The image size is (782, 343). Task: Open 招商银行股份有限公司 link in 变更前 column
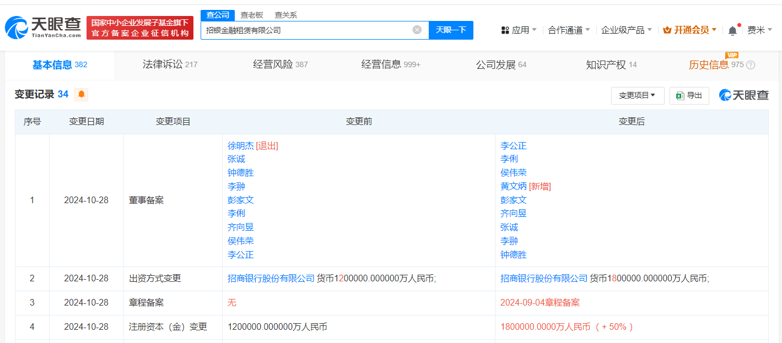[x=271, y=279]
